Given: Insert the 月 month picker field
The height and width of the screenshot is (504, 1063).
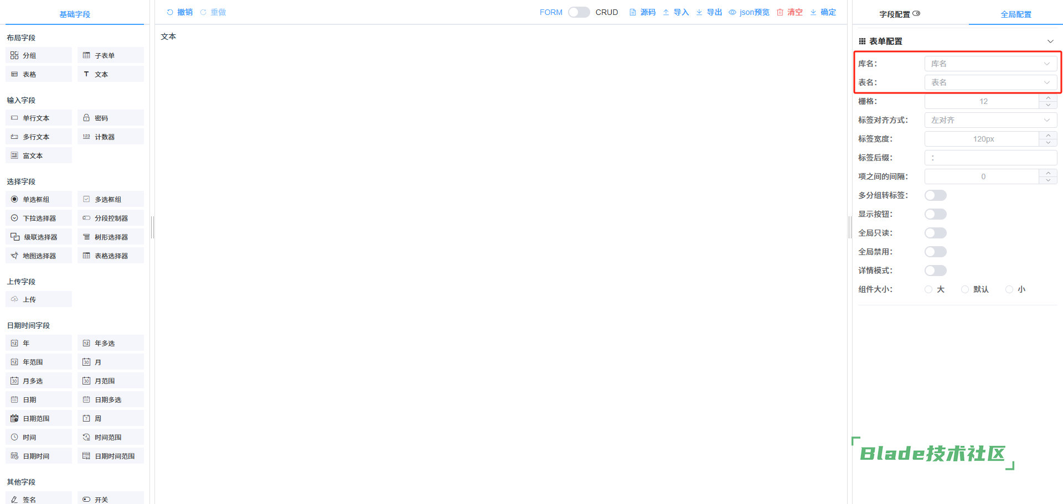Looking at the screenshot, I should 111,362.
